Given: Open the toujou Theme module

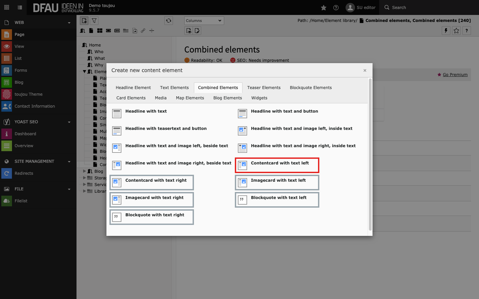Looking at the screenshot, I should [x=28, y=94].
